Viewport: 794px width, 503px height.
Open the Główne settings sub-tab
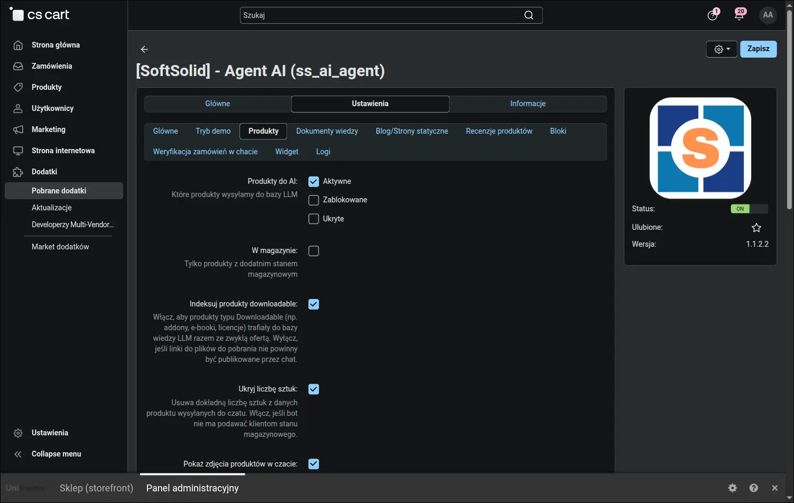tap(165, 131)
